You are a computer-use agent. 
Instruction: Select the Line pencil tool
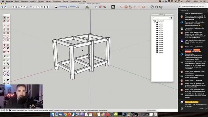coord(4,26)
